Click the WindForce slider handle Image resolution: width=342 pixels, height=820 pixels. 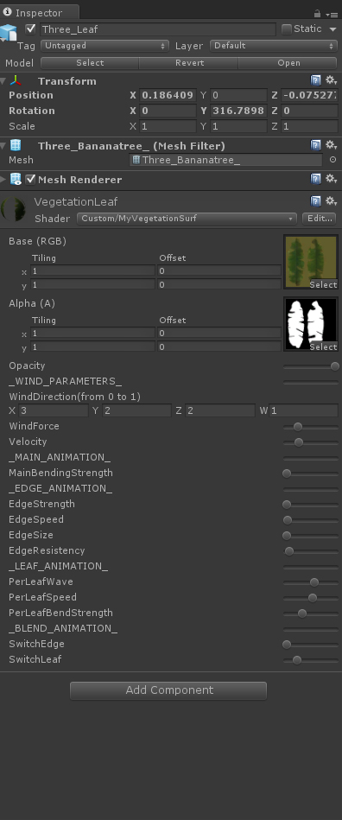pyautogui.click(x=298, y=427)
